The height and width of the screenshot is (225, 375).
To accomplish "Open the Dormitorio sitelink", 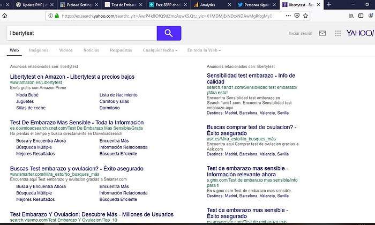I will 109,108.
